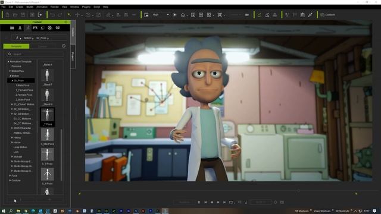Jump to the end frame button

224,202
